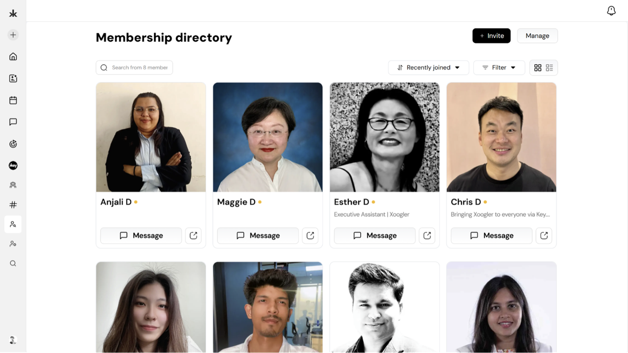This screenshot has width=628, height=353.
Task: Switch to grid view layout
Action: (538, 68)
